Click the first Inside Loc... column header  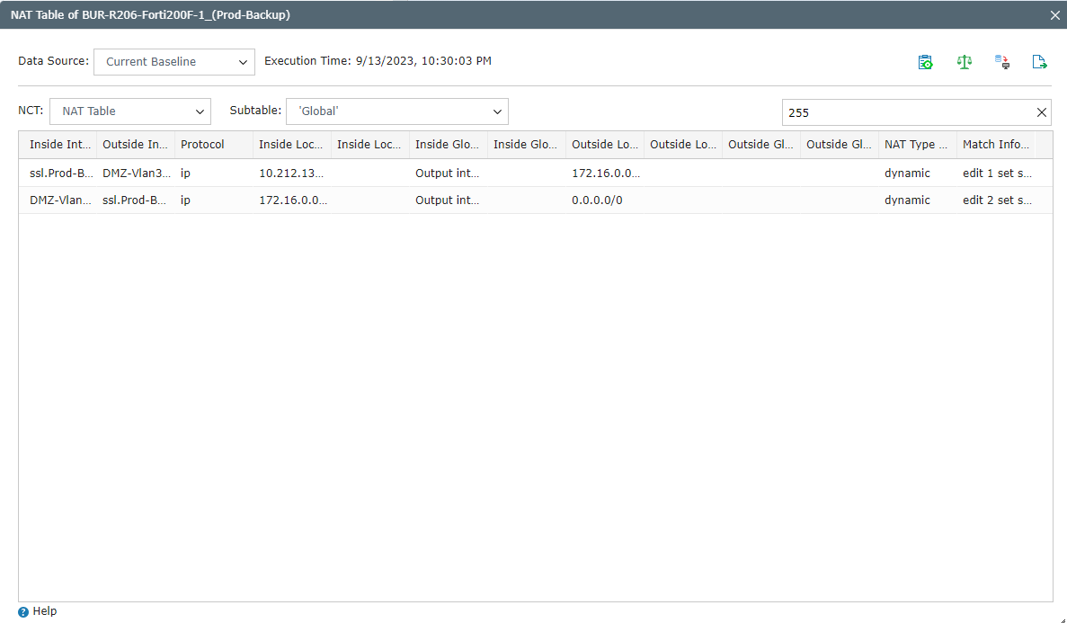coord(292,145)
